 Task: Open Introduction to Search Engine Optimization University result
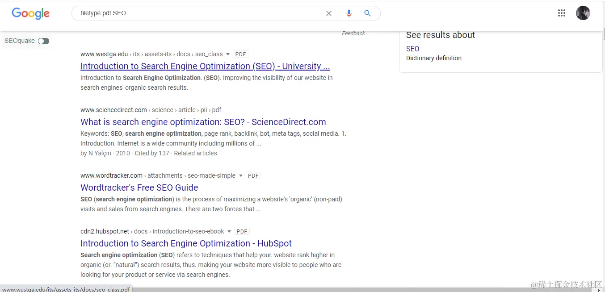click(x=205, y=66)
